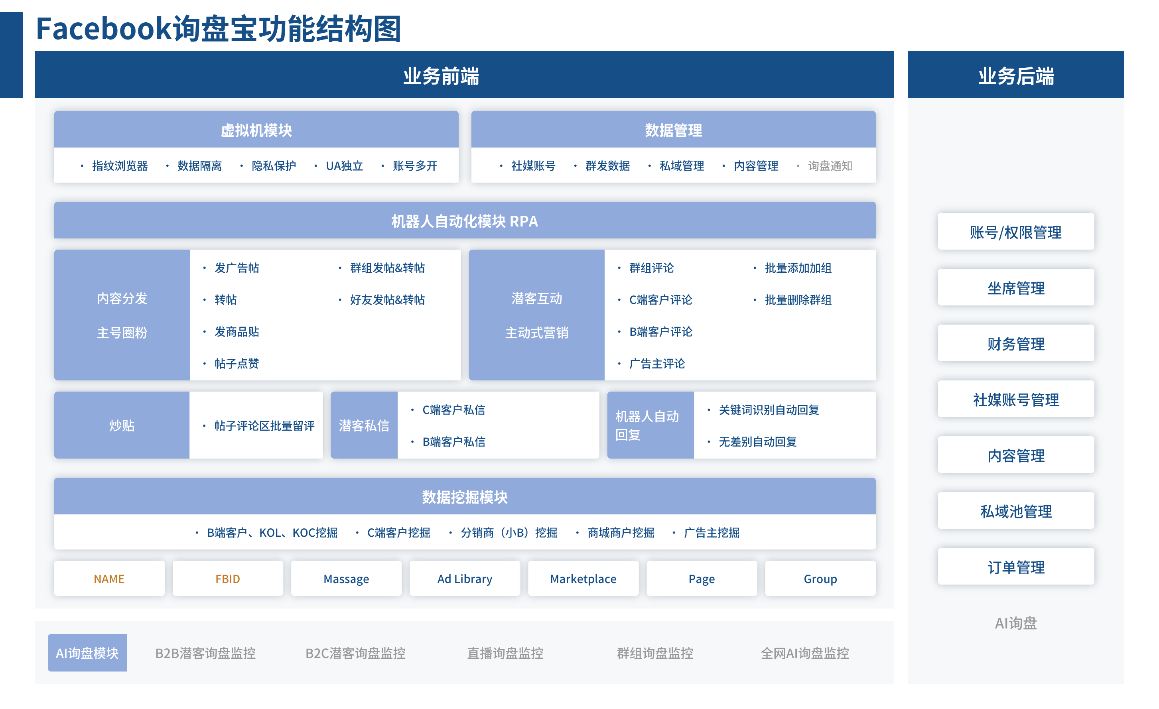Click the 虚拟机模块 header
Image resolution: width=1159 pixels, height=709 pixels.
(256, 129)
